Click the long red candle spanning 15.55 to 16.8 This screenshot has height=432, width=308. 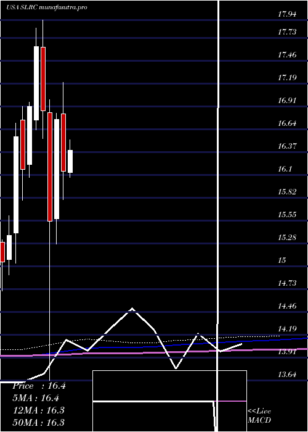(50, 167)
